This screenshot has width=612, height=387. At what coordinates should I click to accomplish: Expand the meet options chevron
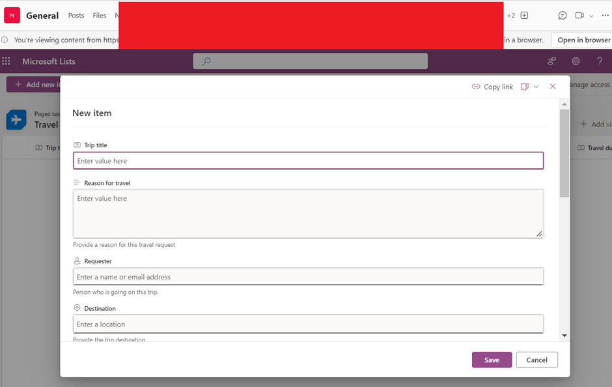591,16
